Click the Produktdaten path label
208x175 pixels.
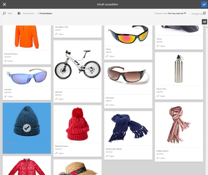[46, 13]
